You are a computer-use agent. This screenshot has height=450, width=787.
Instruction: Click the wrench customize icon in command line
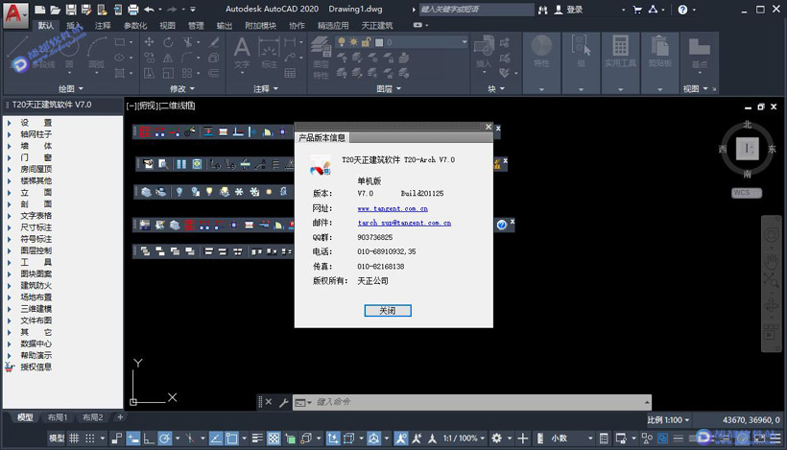pyautogui.click(x=283, y=402)
